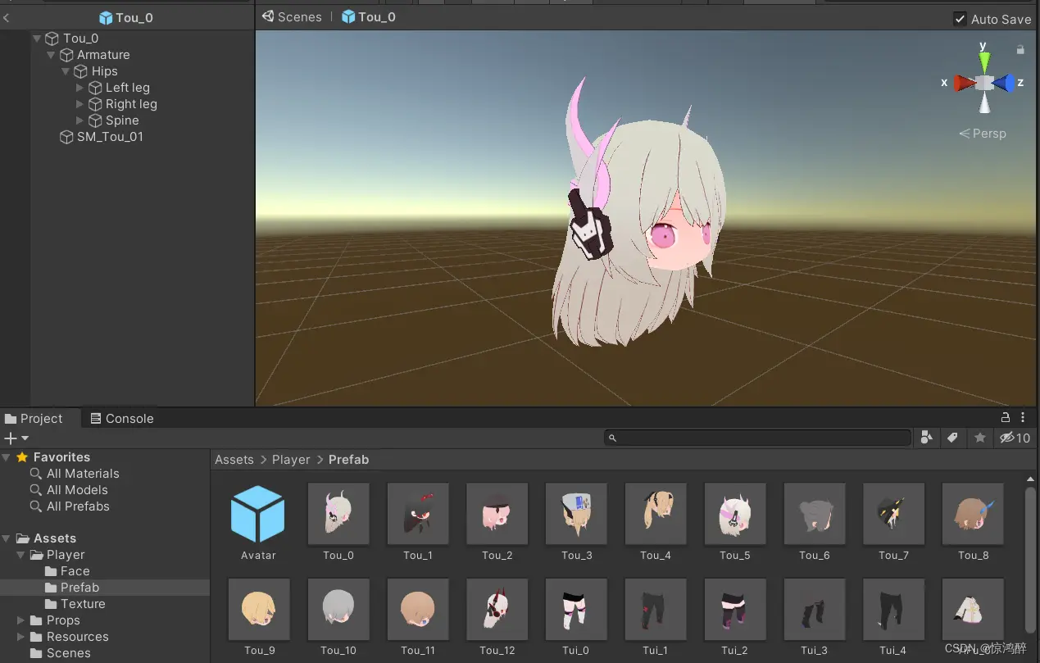Click Assets in the breadcrumb path
The height and width of the screenshot is (663, 1040).
coord(234,459)
